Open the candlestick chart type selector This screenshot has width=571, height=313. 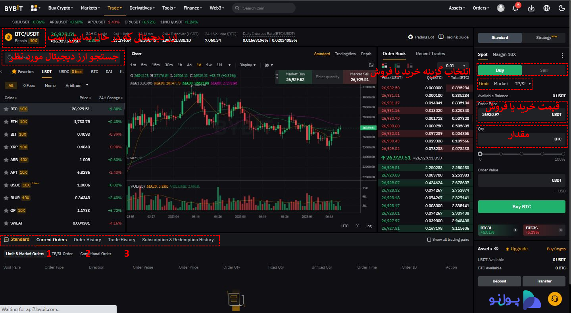[x=269, y=65]
